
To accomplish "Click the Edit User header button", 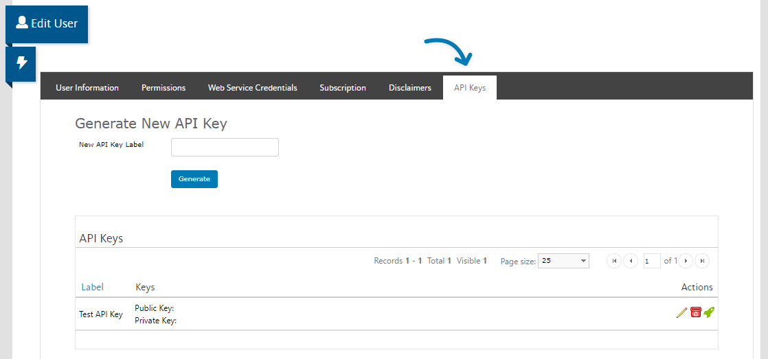I will 47,24.
